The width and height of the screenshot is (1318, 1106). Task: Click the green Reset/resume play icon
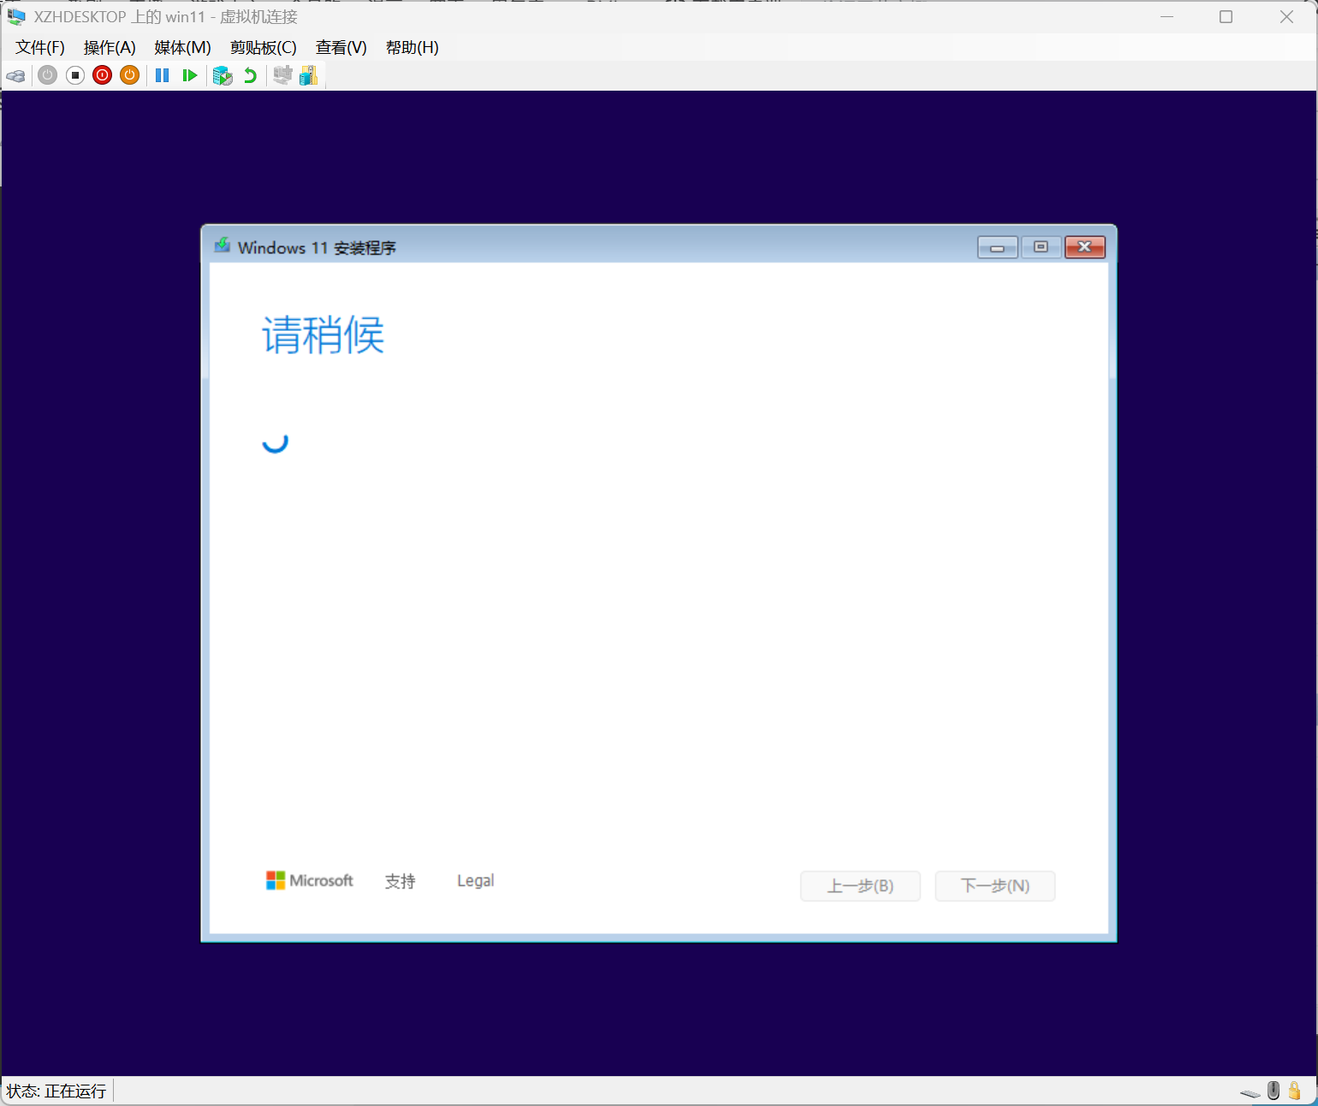click(190, 75)
